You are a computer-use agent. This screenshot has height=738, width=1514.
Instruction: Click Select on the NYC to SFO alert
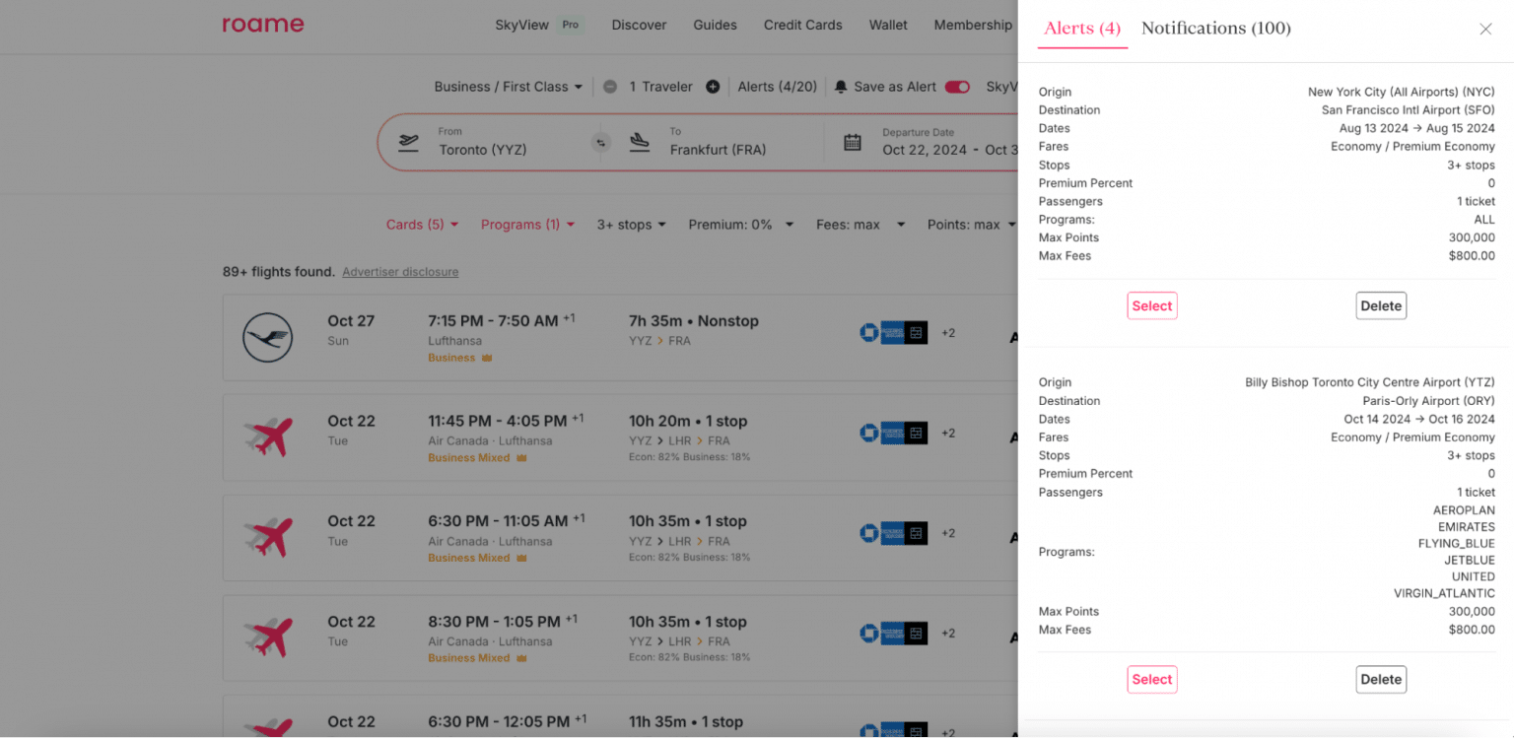(1151, 305)
